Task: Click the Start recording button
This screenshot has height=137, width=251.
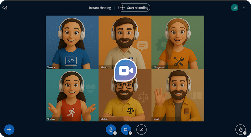Action: (134, 8)
